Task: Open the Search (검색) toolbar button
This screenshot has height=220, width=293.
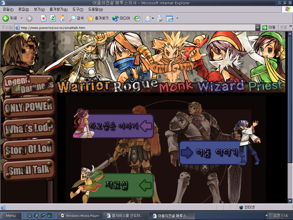Action: [x=76, y=18]
